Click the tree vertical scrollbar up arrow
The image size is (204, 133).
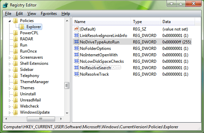point(67,21)
